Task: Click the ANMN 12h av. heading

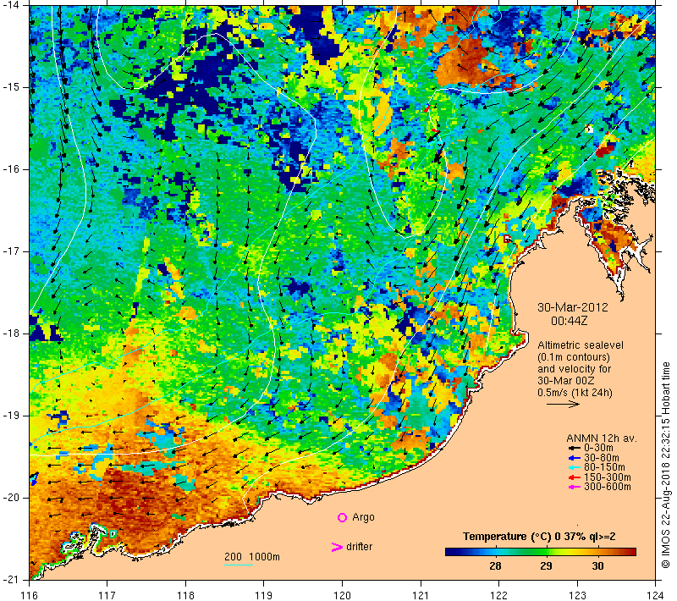Action: [602, 438]
